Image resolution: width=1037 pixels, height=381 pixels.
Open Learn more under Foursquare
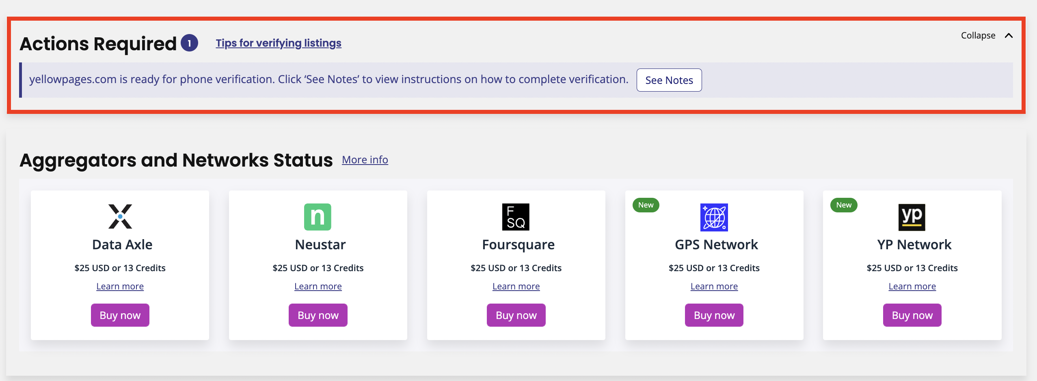pyautogui.click(x=516, y=287)
